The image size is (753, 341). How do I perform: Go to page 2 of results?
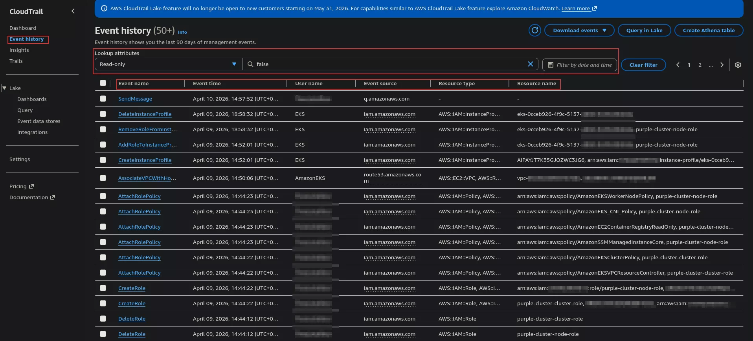pyautogui.click(x=700, y=65)
